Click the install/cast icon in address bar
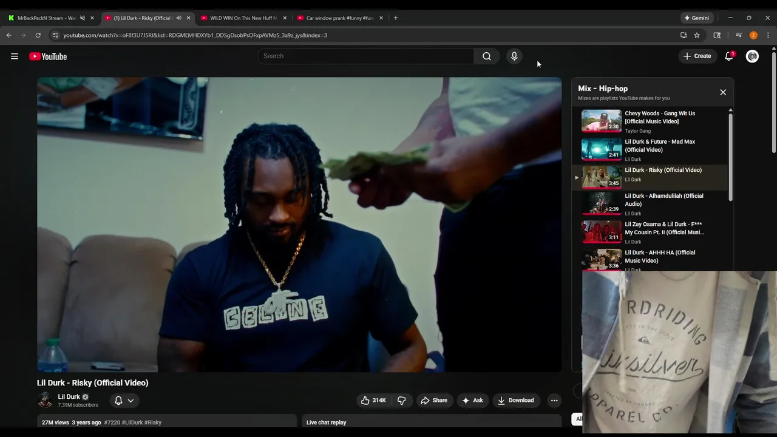Image resolution: width=777 pixels, height=437 pixels. click(684, 35)
